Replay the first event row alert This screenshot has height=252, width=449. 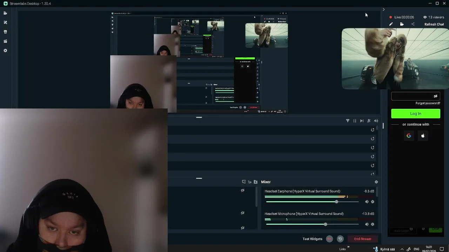pyautogui.click(x=373, y=130)
